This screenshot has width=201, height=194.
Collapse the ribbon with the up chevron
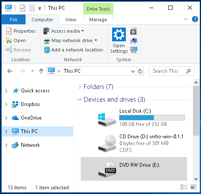[186, 19]
